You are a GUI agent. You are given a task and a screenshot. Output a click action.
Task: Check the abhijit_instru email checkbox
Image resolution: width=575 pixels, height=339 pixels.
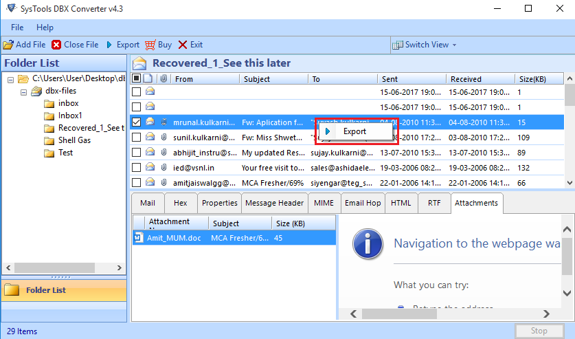(137, 152)
